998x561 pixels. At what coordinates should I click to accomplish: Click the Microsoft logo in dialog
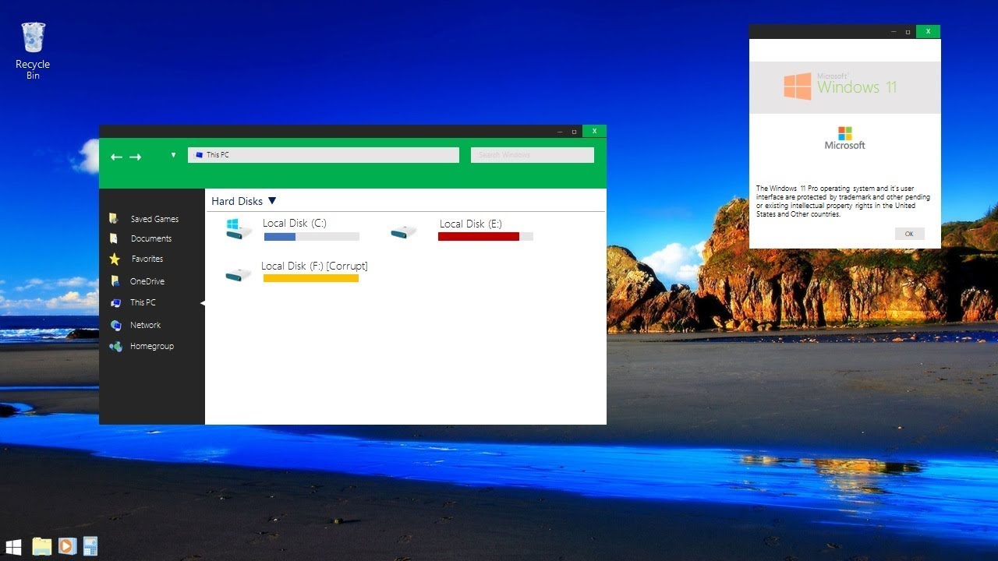tap(845, 138)
